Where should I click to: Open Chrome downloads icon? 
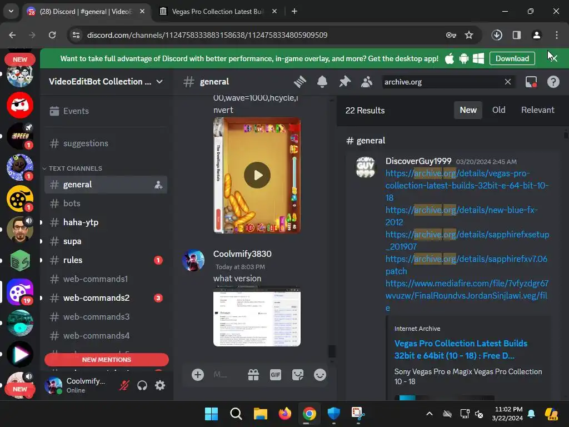497,35
